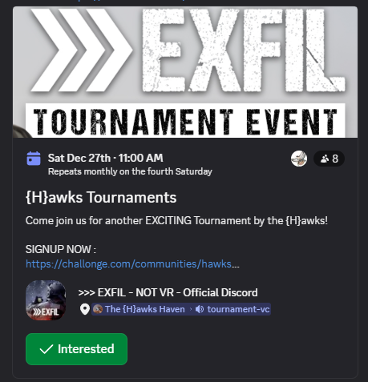The height and width of the screenshot is (382, 368).
Task: Open the challonge.com communities hawks link
Action: (132, 264)
